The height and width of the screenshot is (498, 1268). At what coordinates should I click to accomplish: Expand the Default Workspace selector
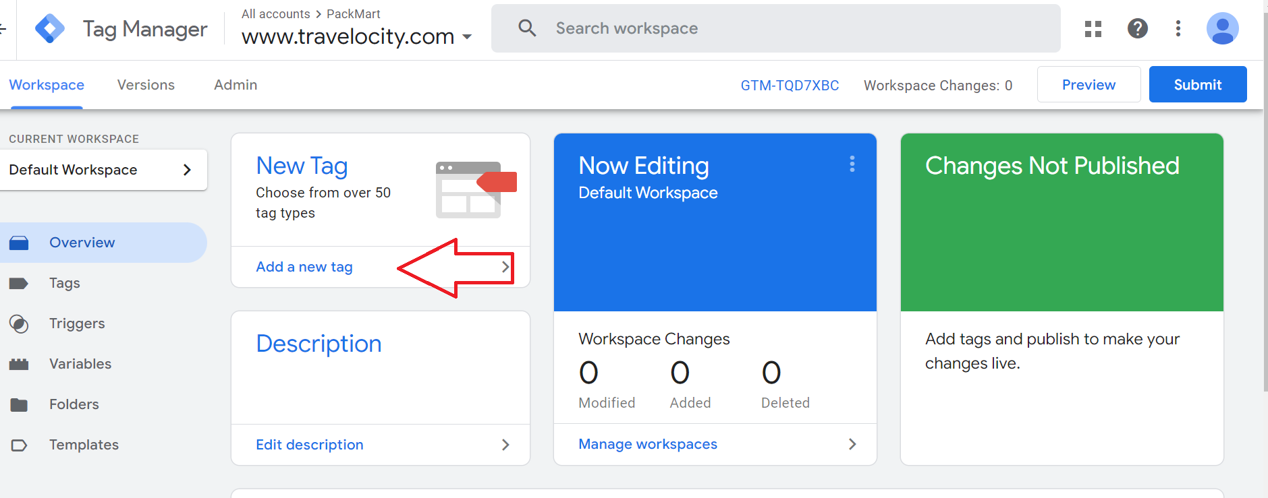(x=103, y=170)
